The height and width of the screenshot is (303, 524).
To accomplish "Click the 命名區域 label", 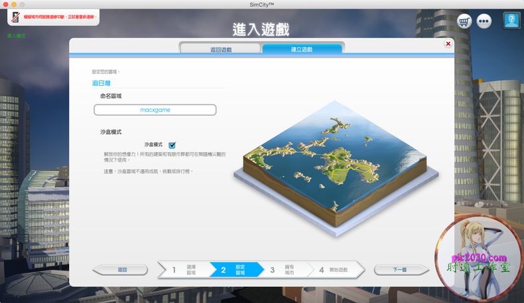I will click(111, 96).
